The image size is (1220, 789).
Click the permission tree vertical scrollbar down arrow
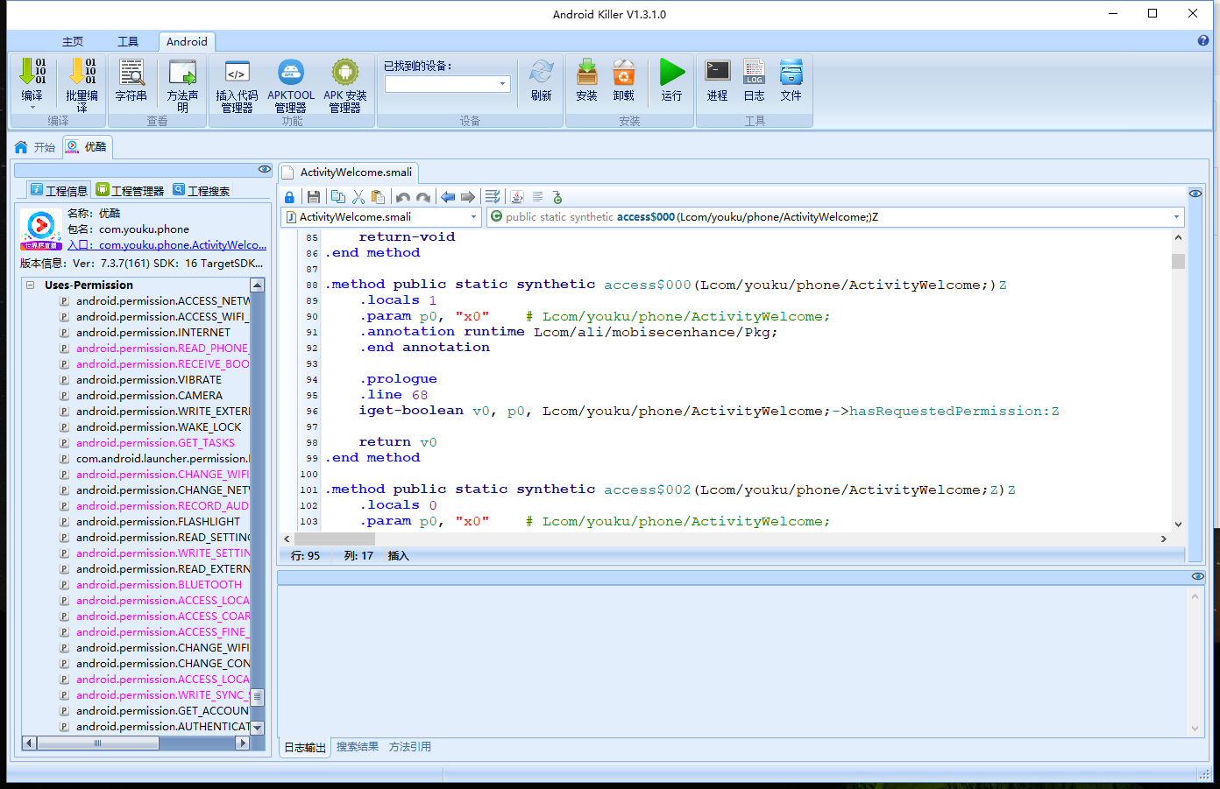[x=258, y=728]
